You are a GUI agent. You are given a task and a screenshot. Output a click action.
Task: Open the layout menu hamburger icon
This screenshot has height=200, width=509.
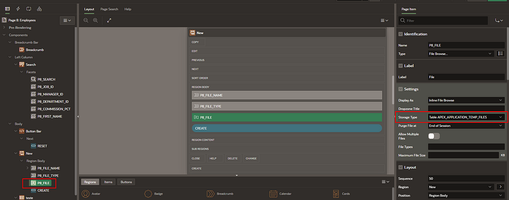384,20
